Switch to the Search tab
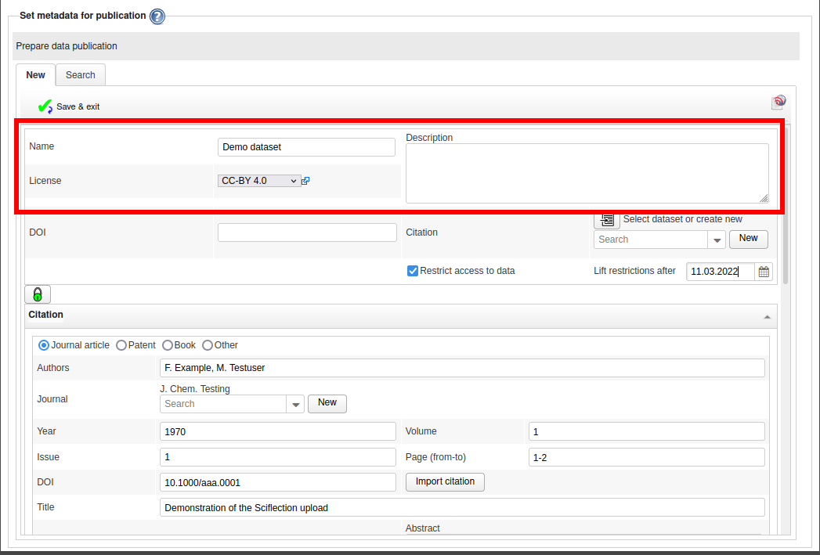The image size is (820, 555). click(80, 75)
